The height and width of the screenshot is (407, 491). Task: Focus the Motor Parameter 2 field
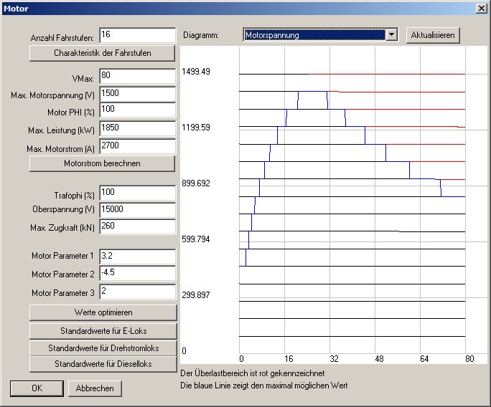click(138, 273)
